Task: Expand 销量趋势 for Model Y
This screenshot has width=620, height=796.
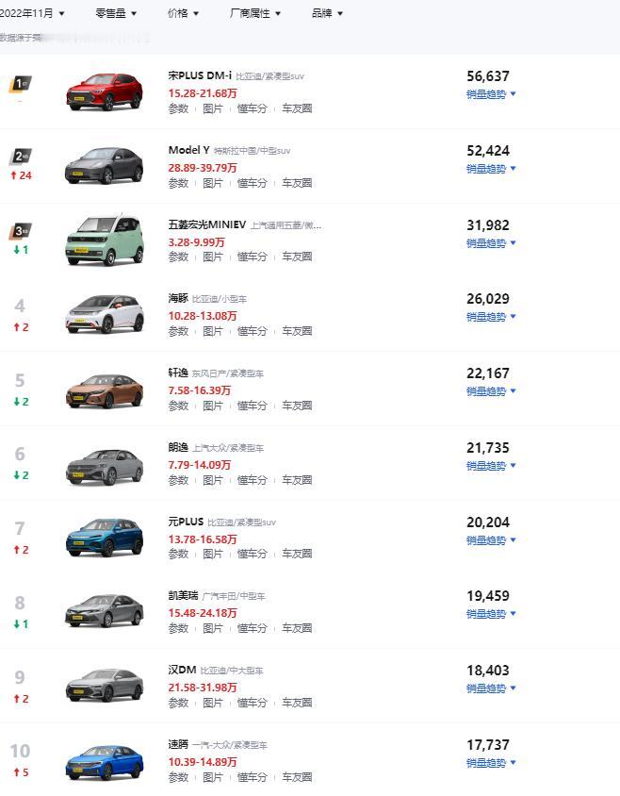Action: [491, 169]
